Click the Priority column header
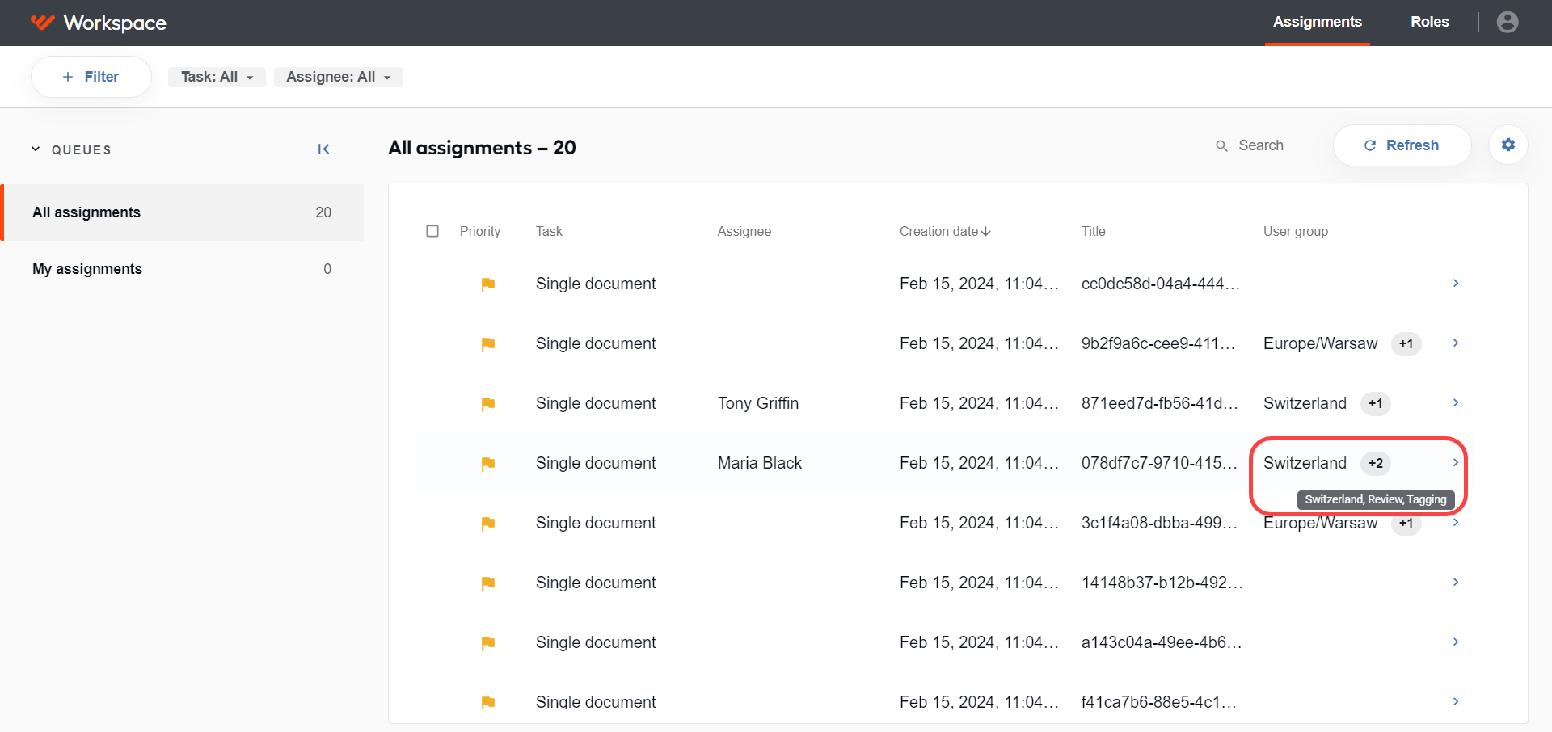Image resolution: width=1552 pixels, height=732 pixels. point(480,231)
